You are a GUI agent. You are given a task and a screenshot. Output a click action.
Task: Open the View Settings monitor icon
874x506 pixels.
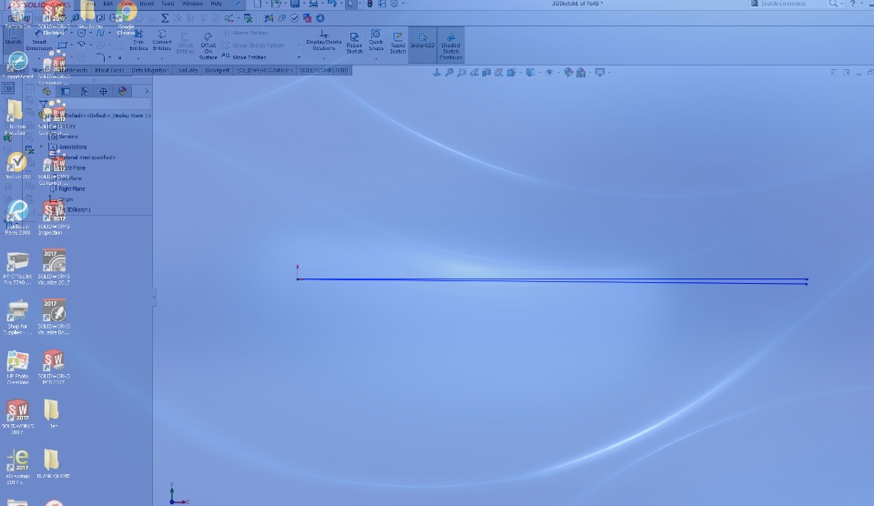point(600,73)
